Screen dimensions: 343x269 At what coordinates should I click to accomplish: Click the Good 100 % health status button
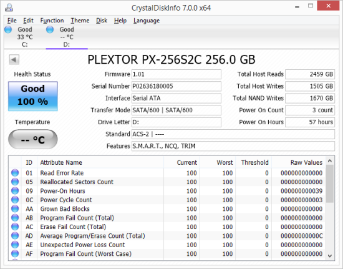pyautogui.click(x=33, y=96)
